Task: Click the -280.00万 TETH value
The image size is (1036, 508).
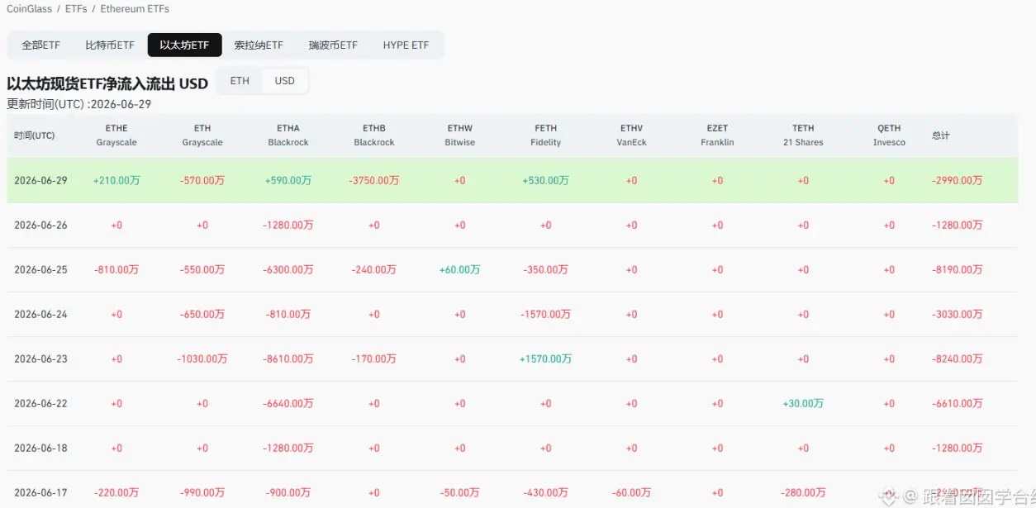Action: [x=803, y=492]
